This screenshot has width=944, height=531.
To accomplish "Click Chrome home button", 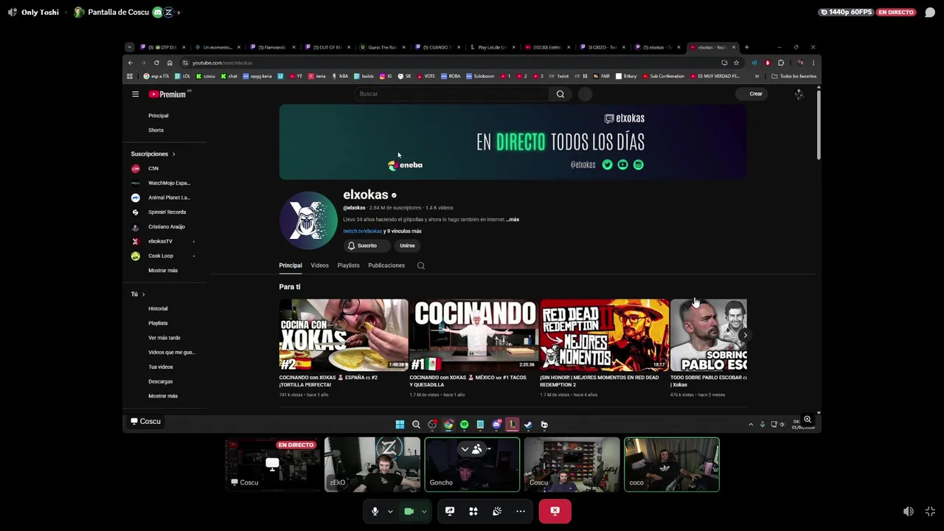I will (170, 63).
